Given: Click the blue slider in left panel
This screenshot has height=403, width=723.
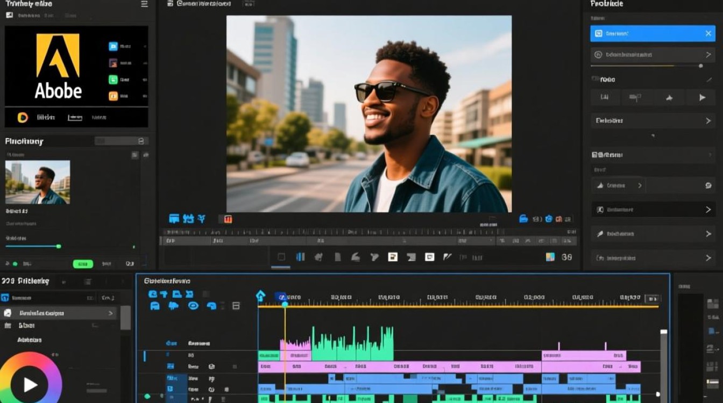Looking at the screenshot, I should [x=32, y=246].
